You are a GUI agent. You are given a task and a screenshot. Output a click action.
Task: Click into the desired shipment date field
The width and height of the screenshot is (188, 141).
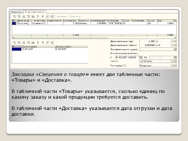(156, 49)
